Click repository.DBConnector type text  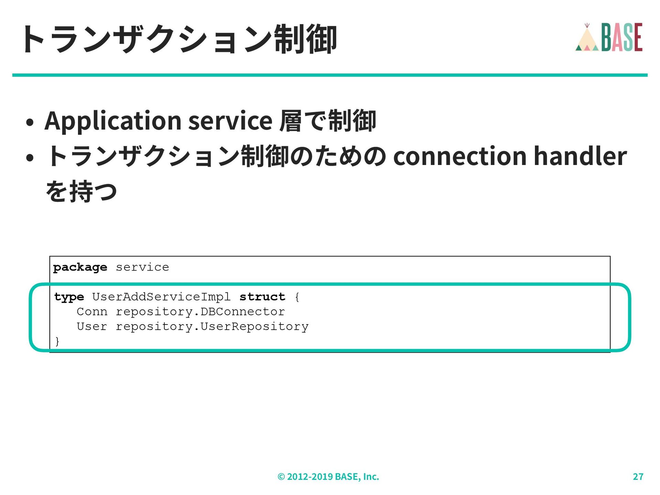(x=200, y=312)
